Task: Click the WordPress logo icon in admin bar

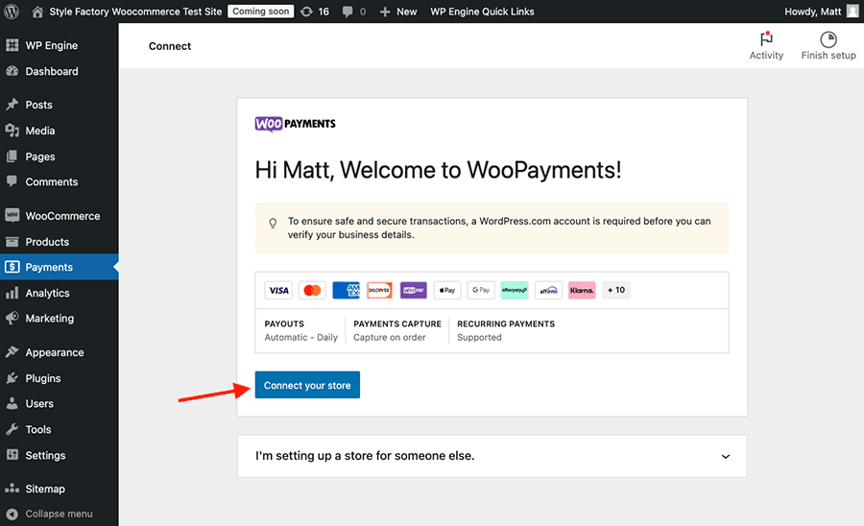Action: pos(12,12)
